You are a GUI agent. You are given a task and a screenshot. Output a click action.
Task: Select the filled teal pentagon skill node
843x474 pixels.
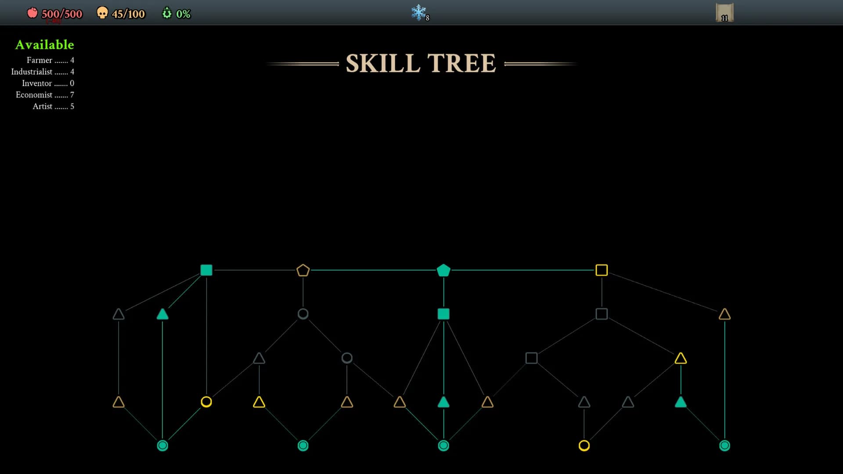pyautogui.click(x=443, y=270)
